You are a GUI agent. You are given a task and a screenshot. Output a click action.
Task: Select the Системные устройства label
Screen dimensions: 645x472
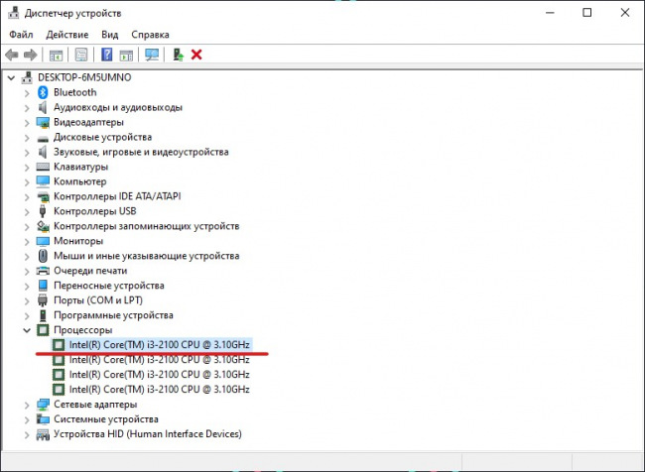pyautogui.click(x=106, y=419)
